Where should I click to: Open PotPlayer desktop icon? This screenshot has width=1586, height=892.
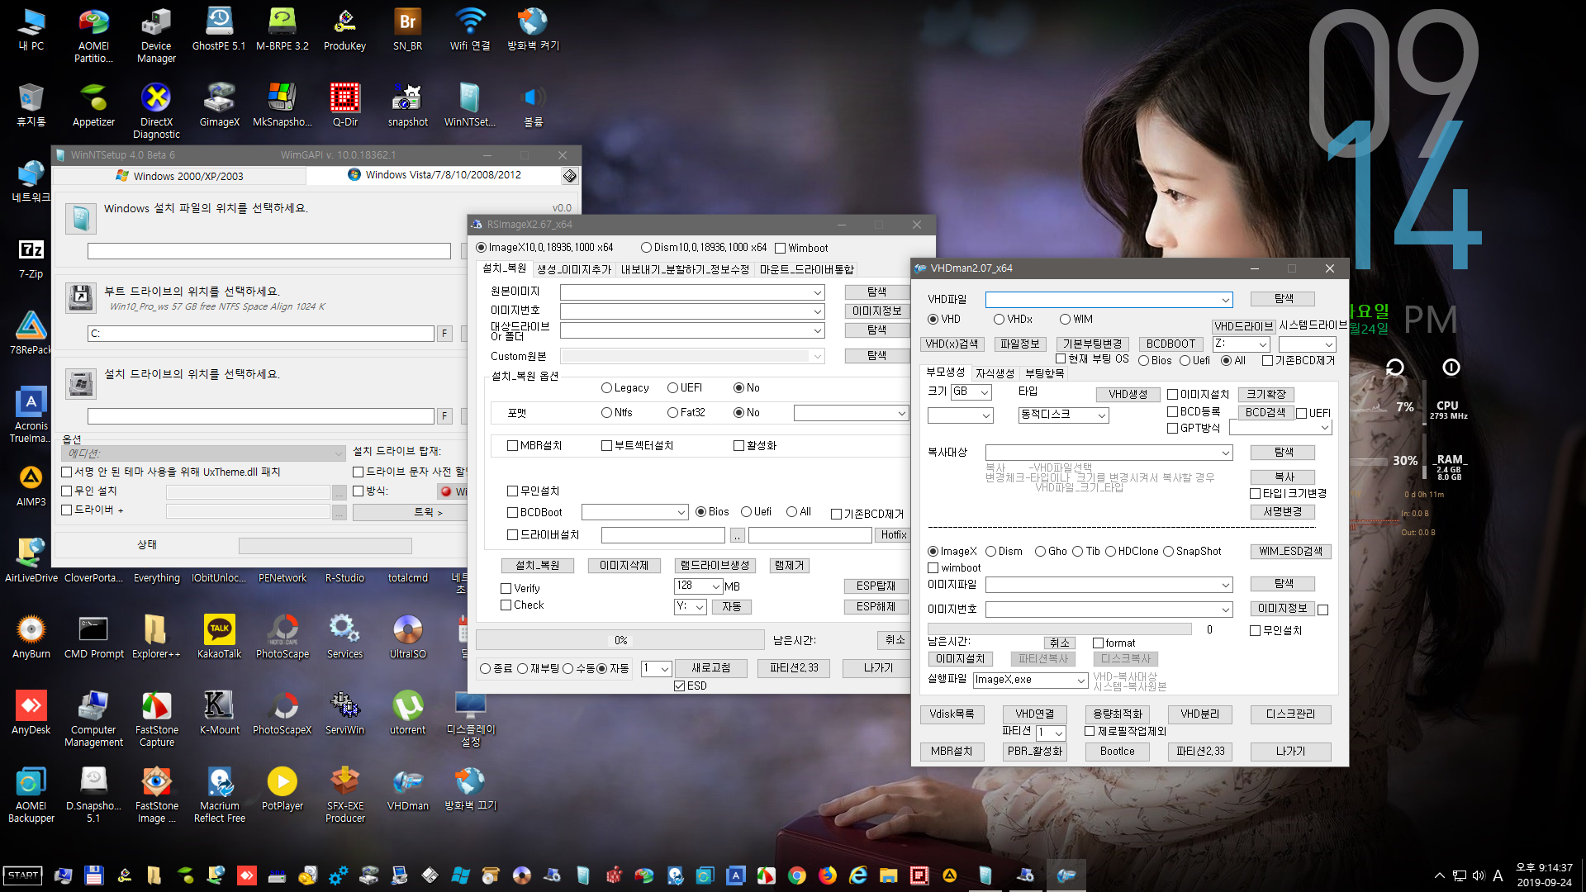coord(283,790)
